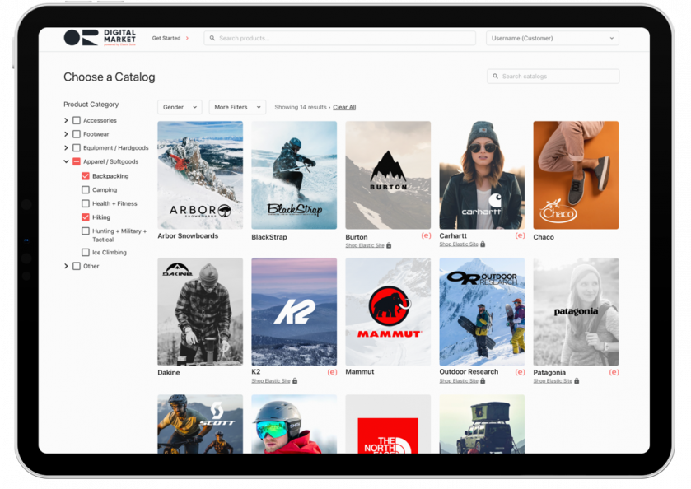Click the Elastic (e) badge beside Carhartt

point(520,235)
